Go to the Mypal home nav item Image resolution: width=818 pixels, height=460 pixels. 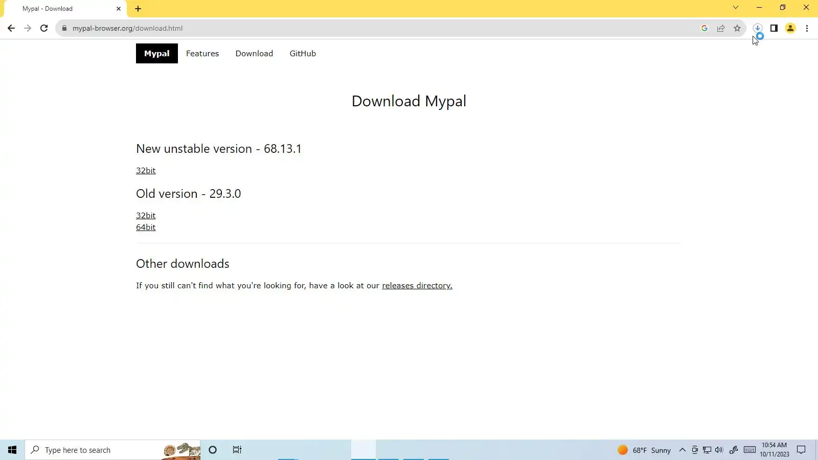(156, 53)
